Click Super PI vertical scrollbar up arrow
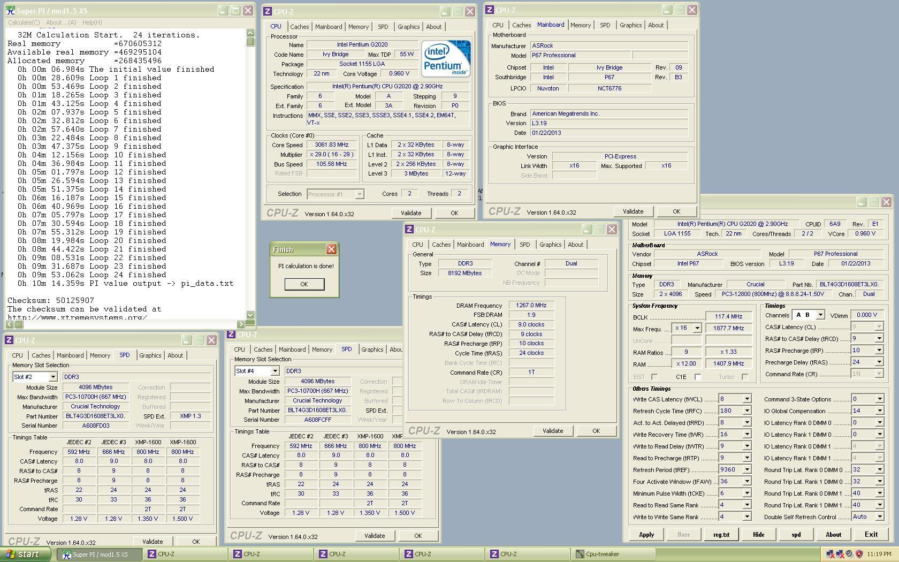 (250, 33)
